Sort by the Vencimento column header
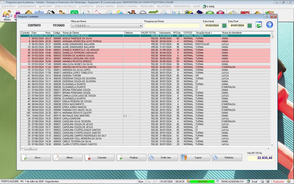 165,33
